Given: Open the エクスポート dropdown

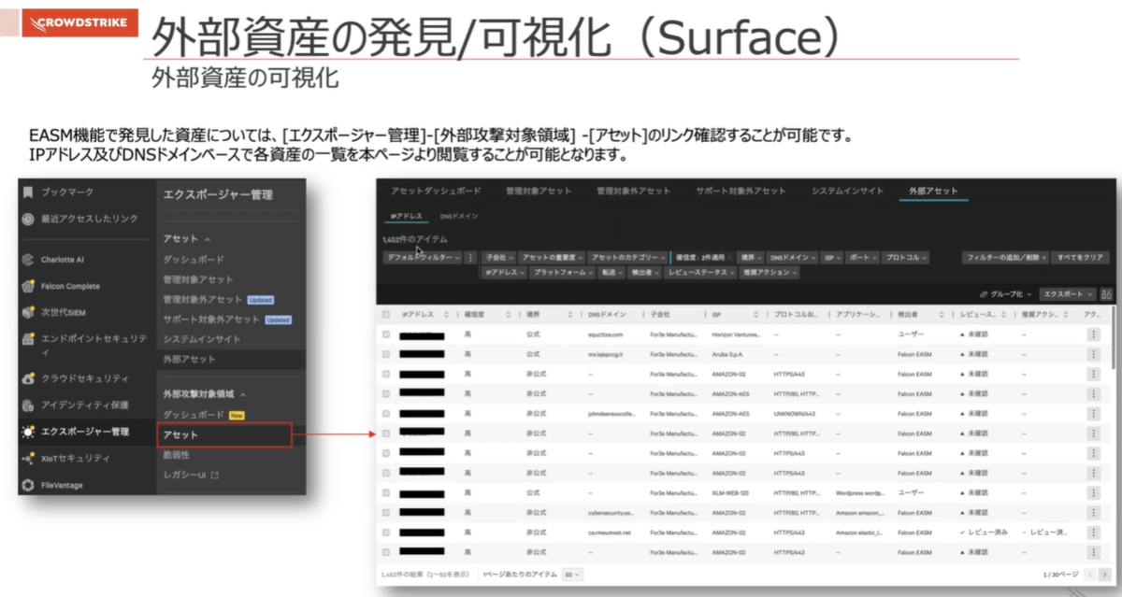Looking at the screenshot, I should coord(1066,292).
